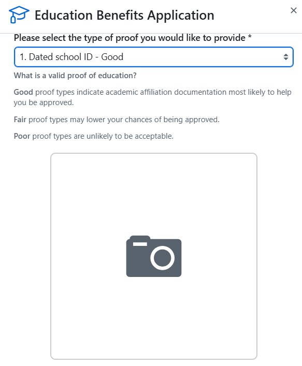Click the "proof types indicate" phrase after Good

point(69,92)
